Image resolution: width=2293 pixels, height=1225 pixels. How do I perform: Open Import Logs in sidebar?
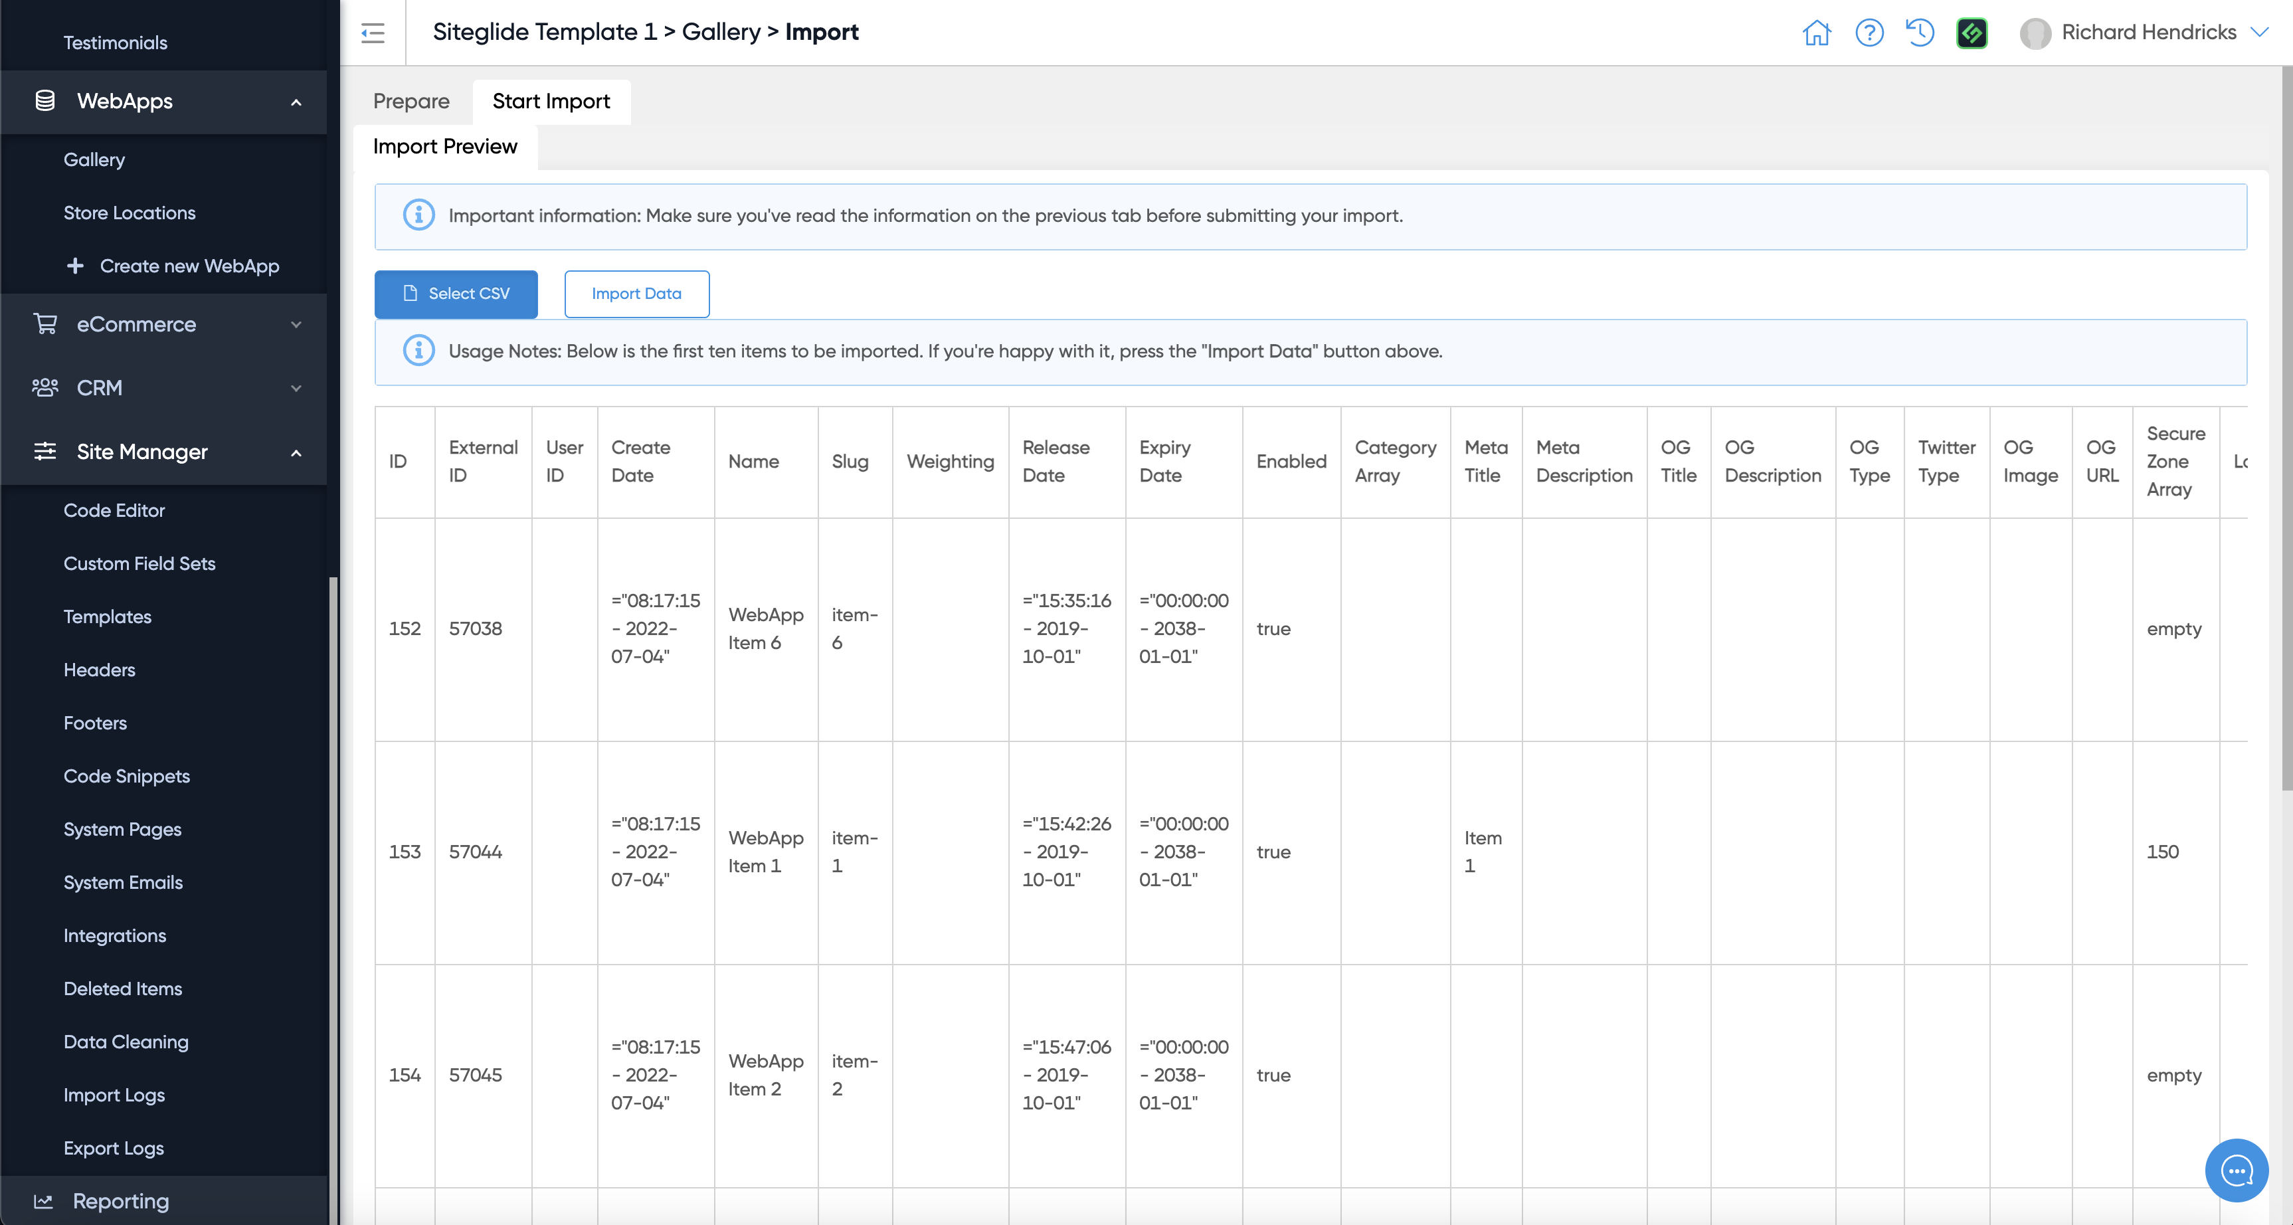[x=114, y=1095]
